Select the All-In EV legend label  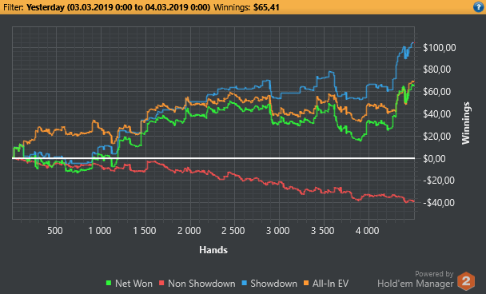(x=330, y=284)
